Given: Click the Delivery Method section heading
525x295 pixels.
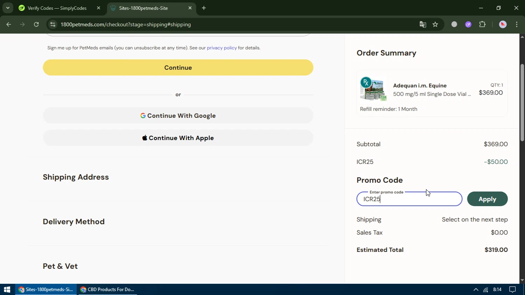Looking at the screenshot, I should (73, 222).
